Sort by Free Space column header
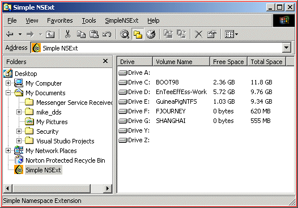This screenshot has width=298, height=208. tap(228, 62)
